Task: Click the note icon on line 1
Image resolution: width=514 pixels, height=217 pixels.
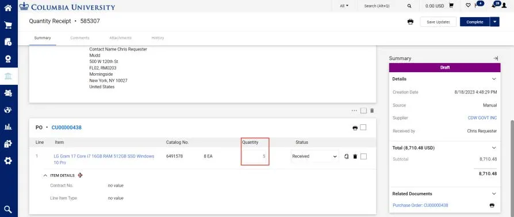Action: tap(347, 157)
